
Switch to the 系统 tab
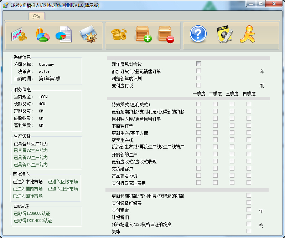[x=36, y=16]
